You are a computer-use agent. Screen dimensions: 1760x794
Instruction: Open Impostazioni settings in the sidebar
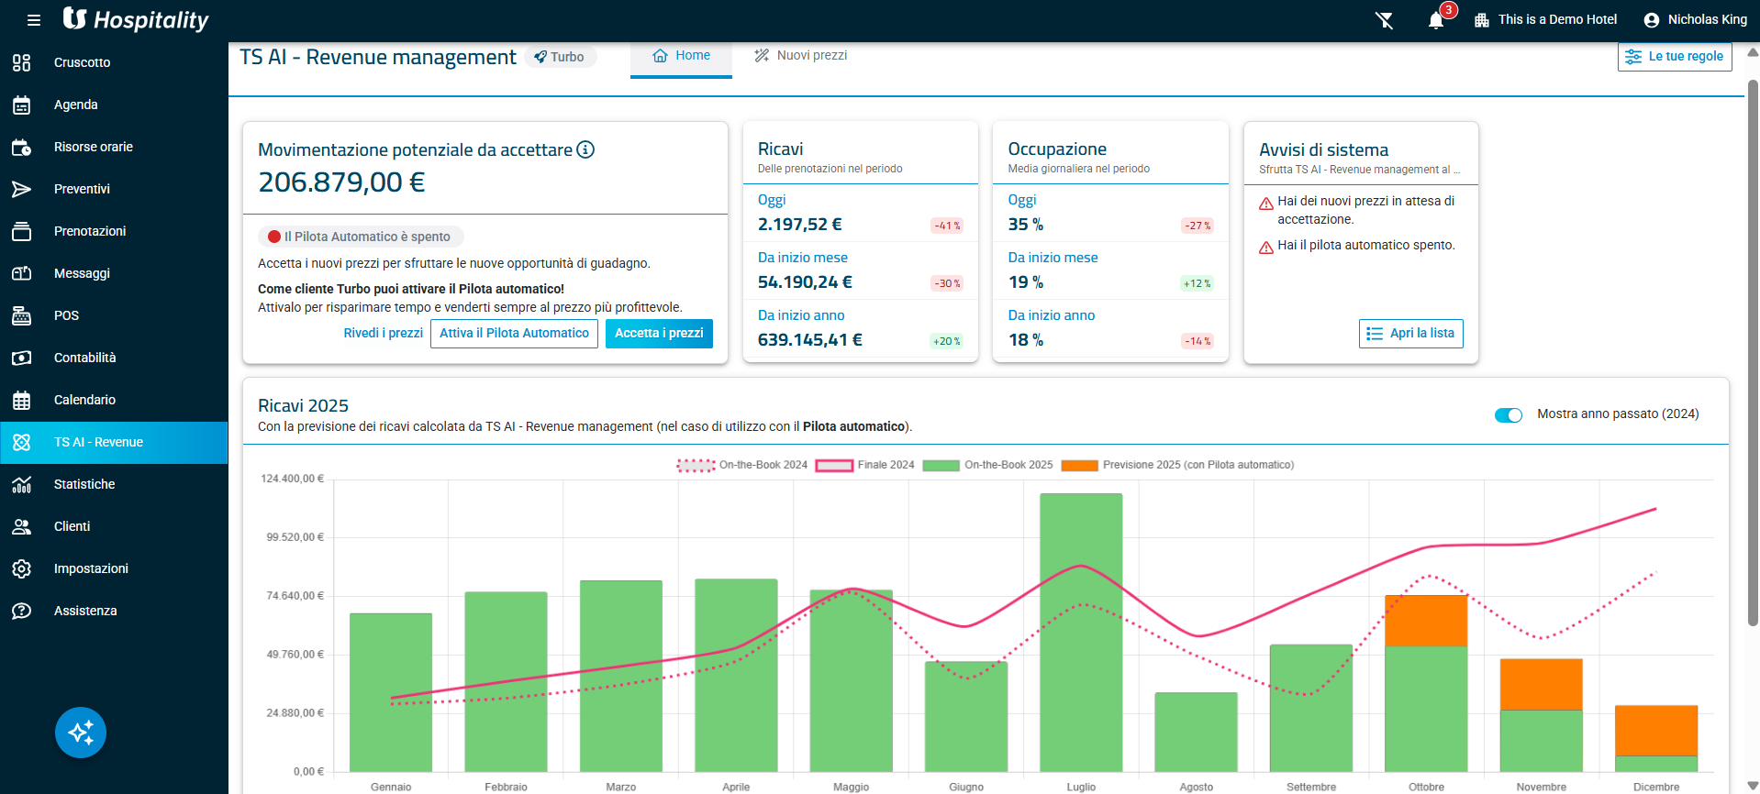click(91, 568)
